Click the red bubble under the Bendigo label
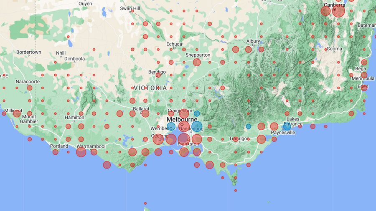The width and height of the screenshot is (376, 211). tap(158, 75)
